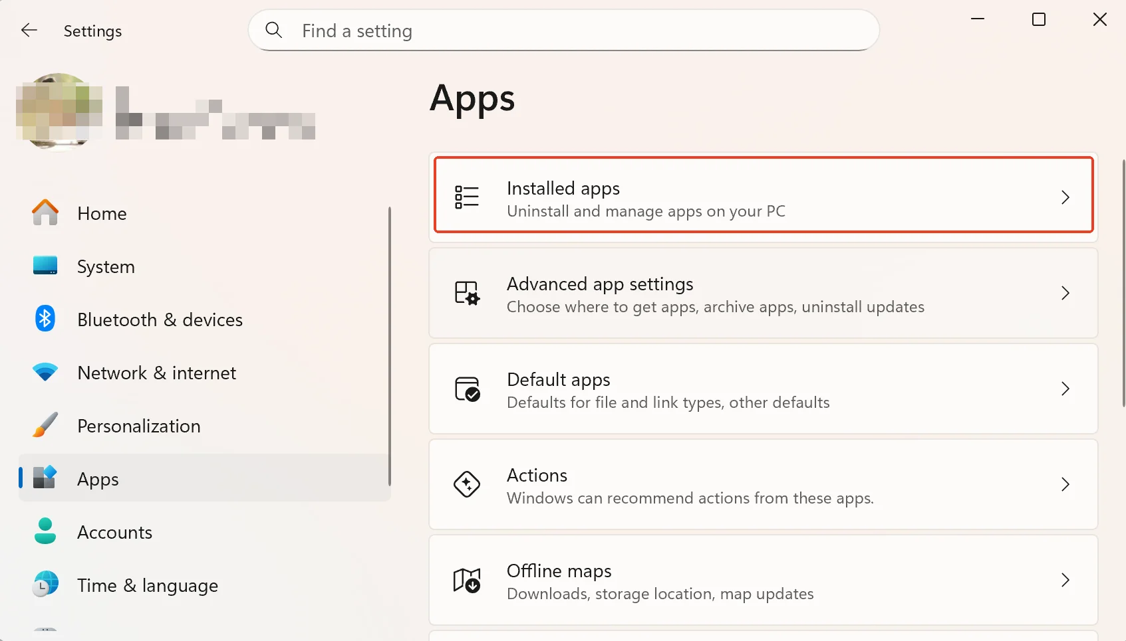Expand Default apps with its right chevron
The image size is (1126, 641).
coord(1065,389)
